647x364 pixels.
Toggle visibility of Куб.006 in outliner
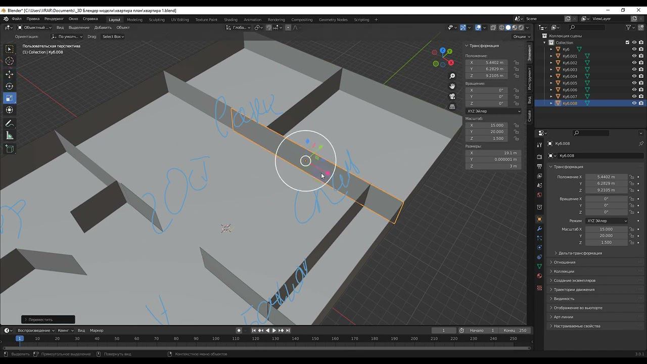click(634, 89)
